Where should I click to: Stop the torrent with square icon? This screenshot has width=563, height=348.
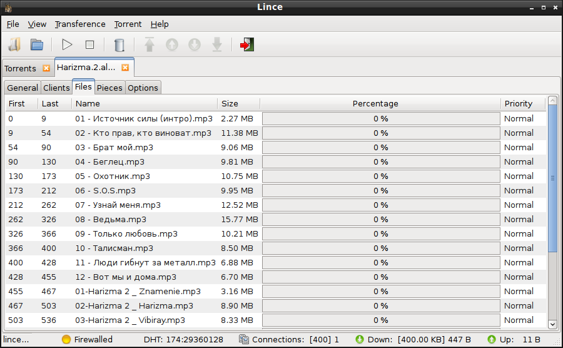[89, 45]
